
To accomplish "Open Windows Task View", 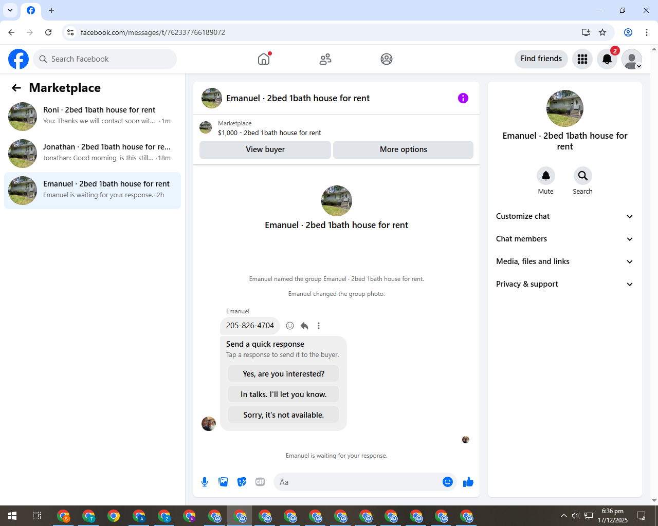I will coord(37,516).
